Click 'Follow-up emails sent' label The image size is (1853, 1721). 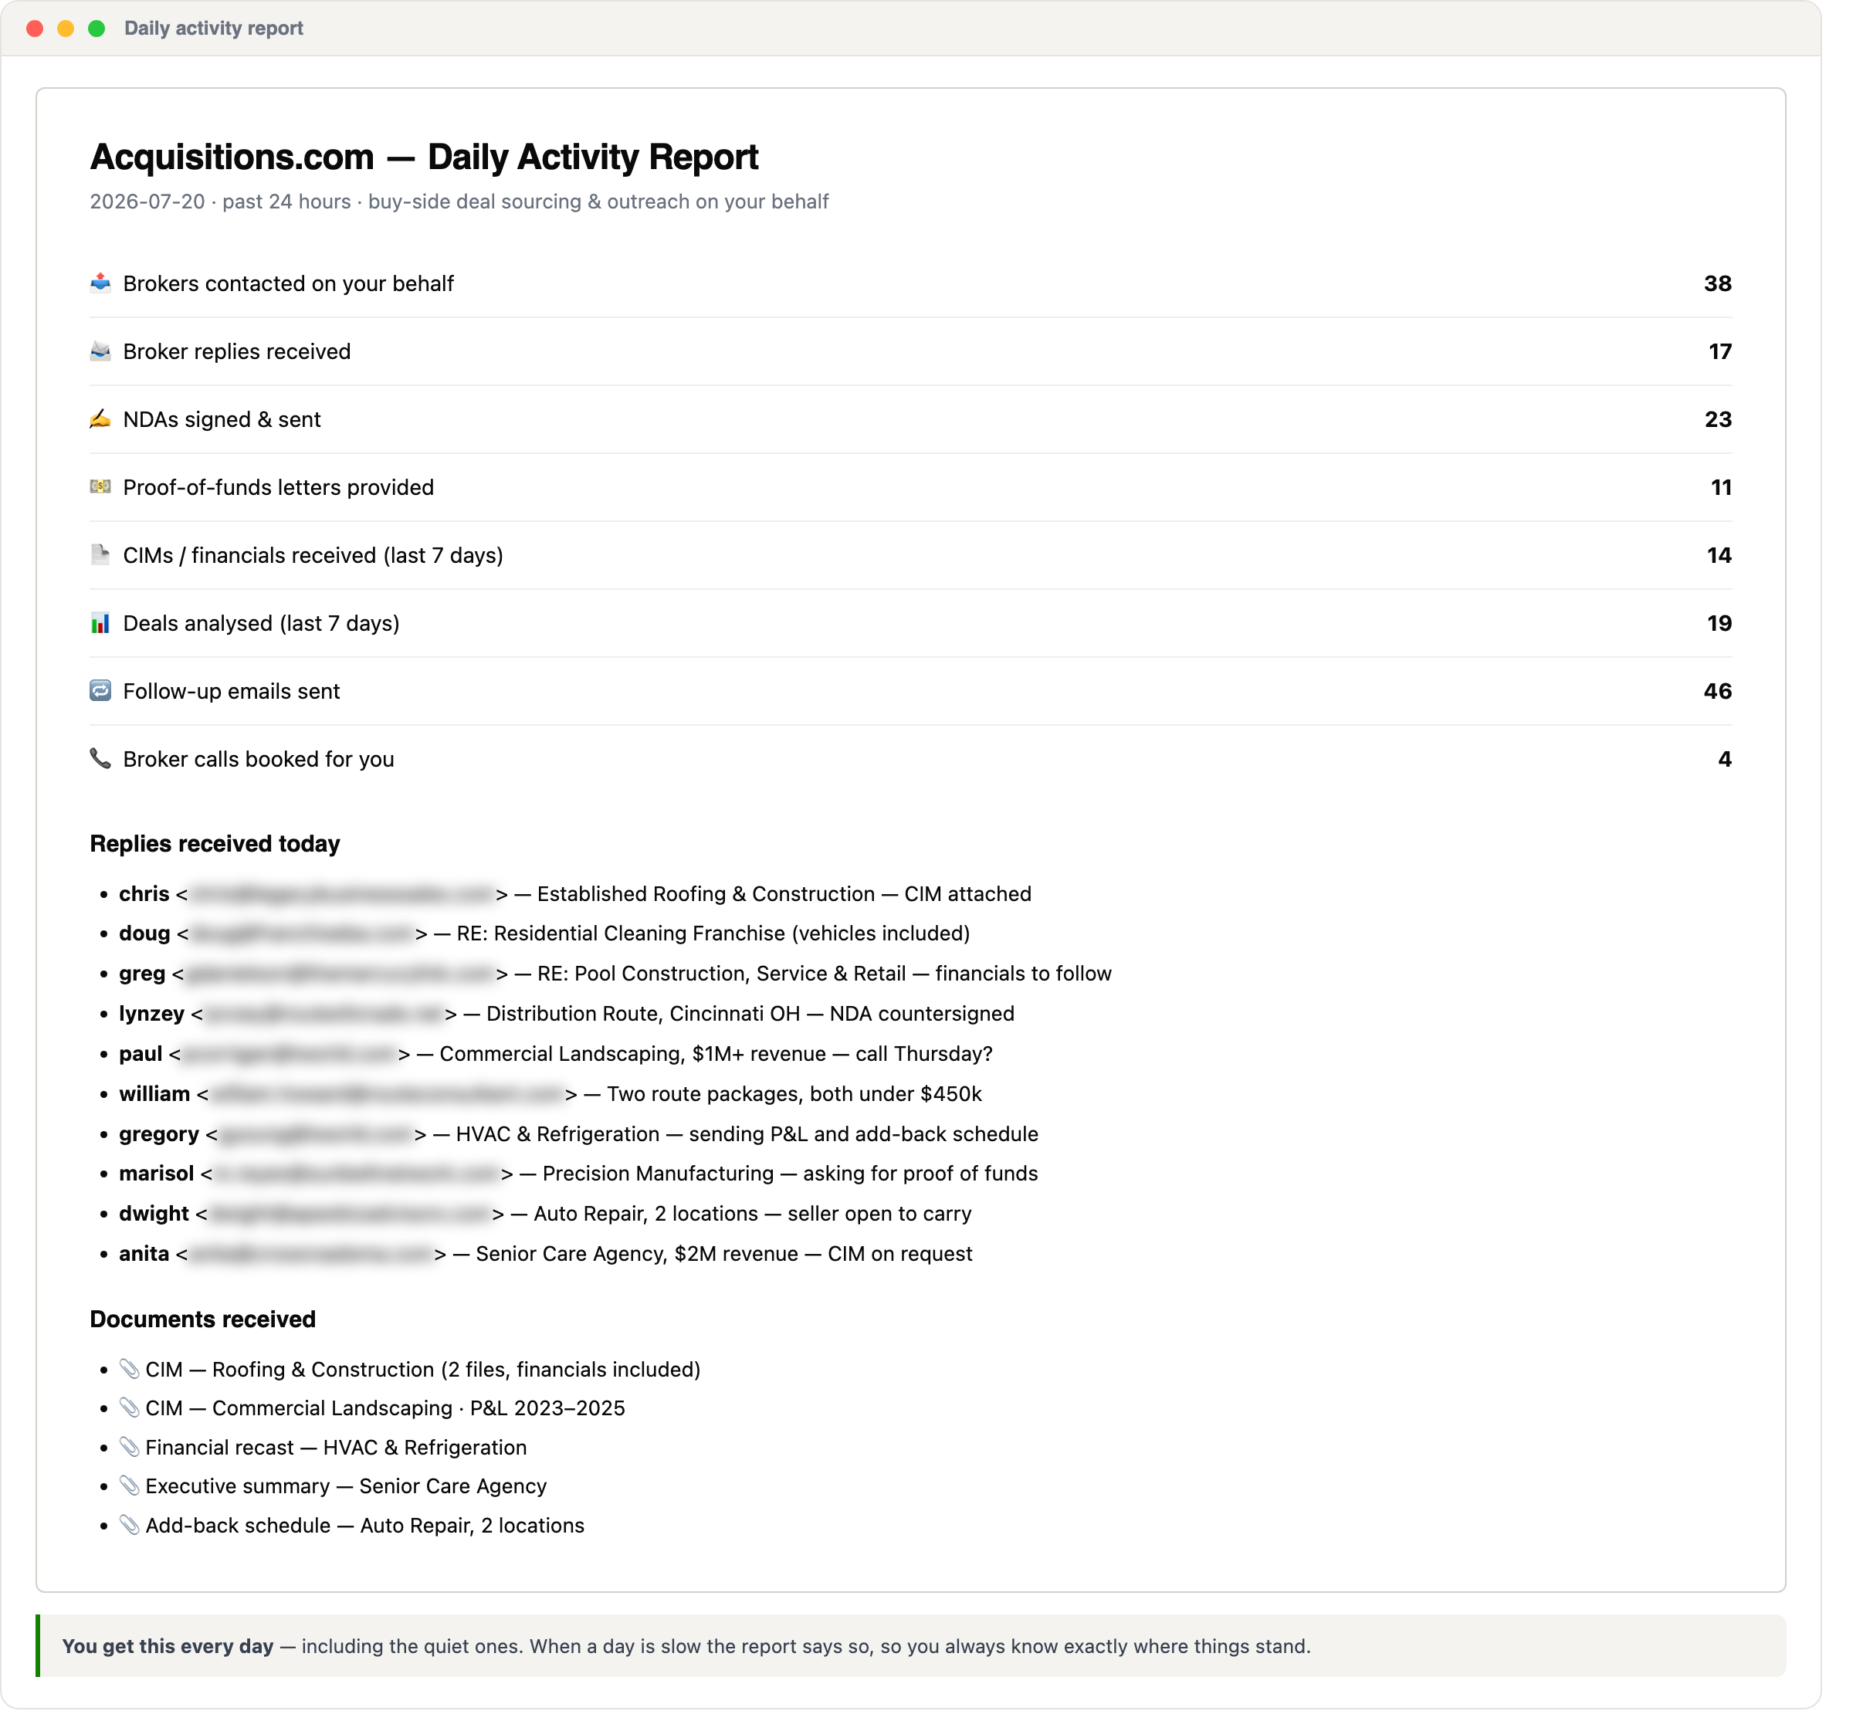click(x=231, y=692)
